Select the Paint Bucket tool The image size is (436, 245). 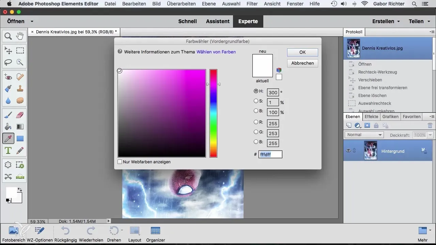pyautogui.click(x=9, y=127)
